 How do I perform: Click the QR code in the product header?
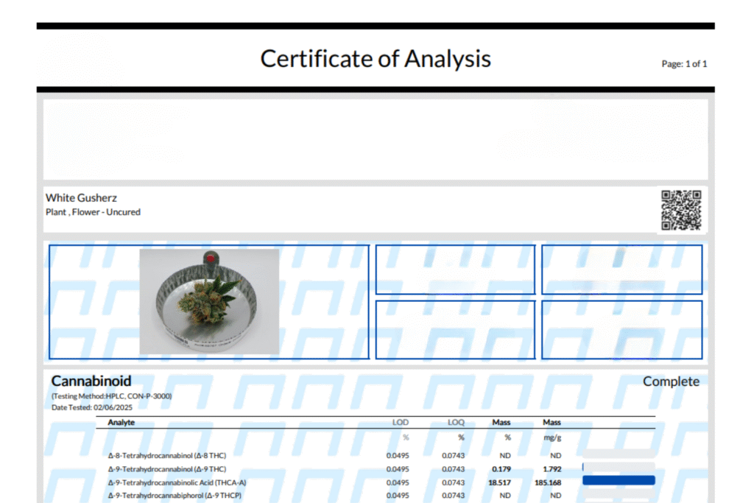(680, 210)
